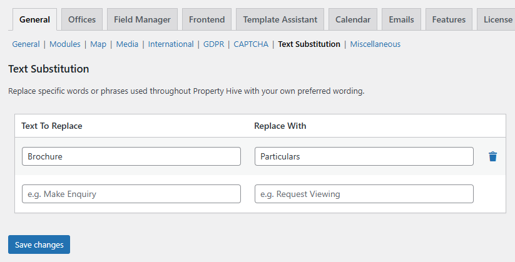515x262 pixels.
Task: Switch to the Offices tab
Action: (82, 19)
